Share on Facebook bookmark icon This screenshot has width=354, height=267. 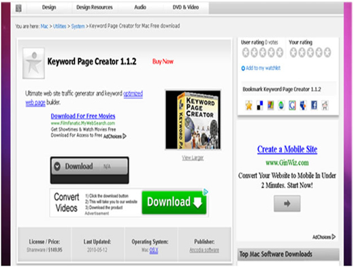click(314, 106)
